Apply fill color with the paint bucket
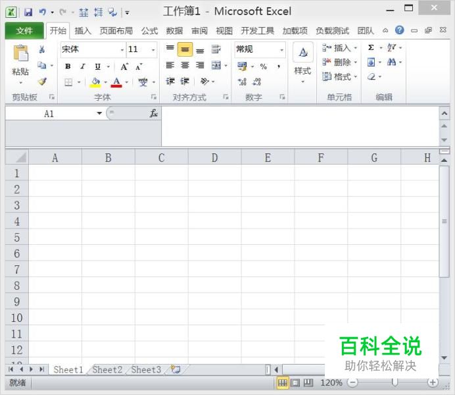 (95, 82)
